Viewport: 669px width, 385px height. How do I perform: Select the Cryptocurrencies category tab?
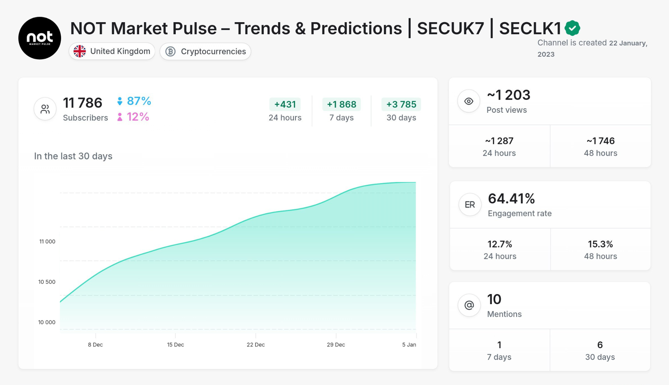(205, 51)
